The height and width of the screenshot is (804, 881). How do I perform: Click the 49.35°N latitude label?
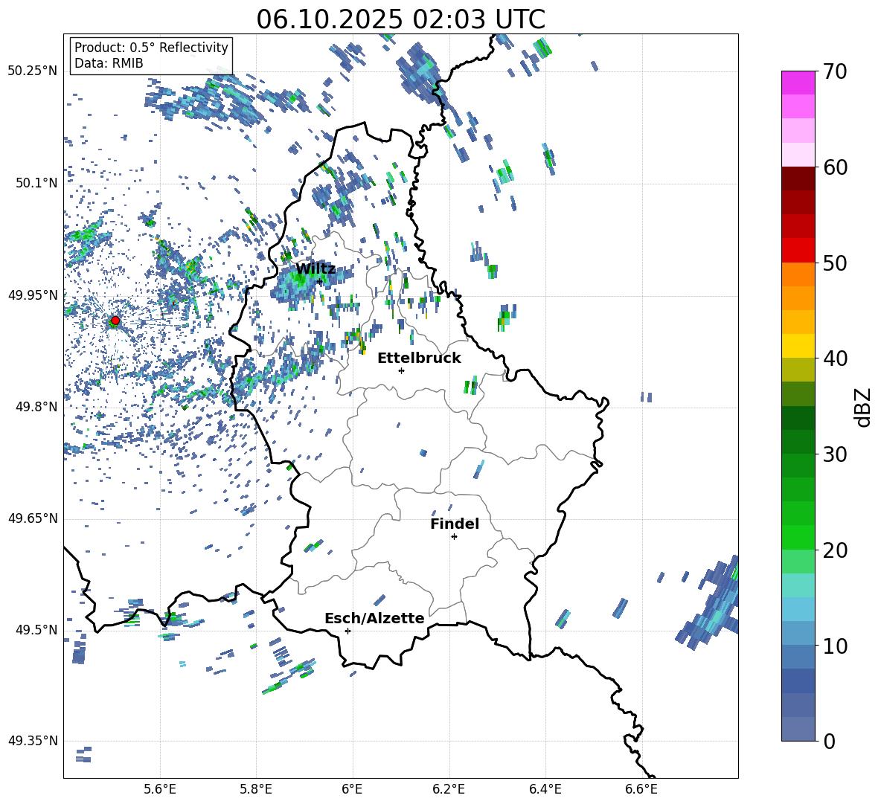(33, 741)
